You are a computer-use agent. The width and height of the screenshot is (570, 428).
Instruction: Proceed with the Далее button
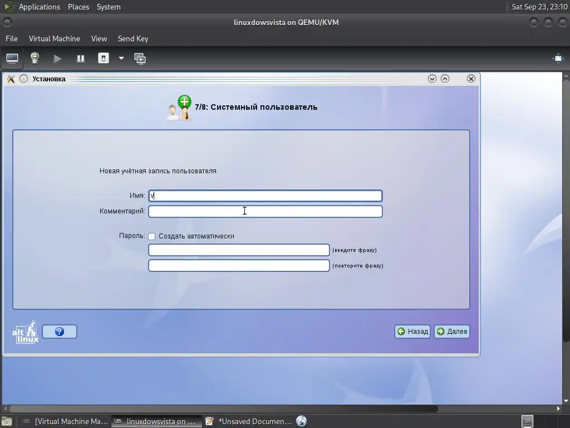click(x=452, y=332)
